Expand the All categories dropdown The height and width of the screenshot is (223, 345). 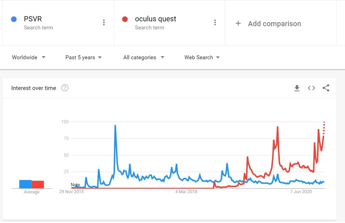point(144,57)
